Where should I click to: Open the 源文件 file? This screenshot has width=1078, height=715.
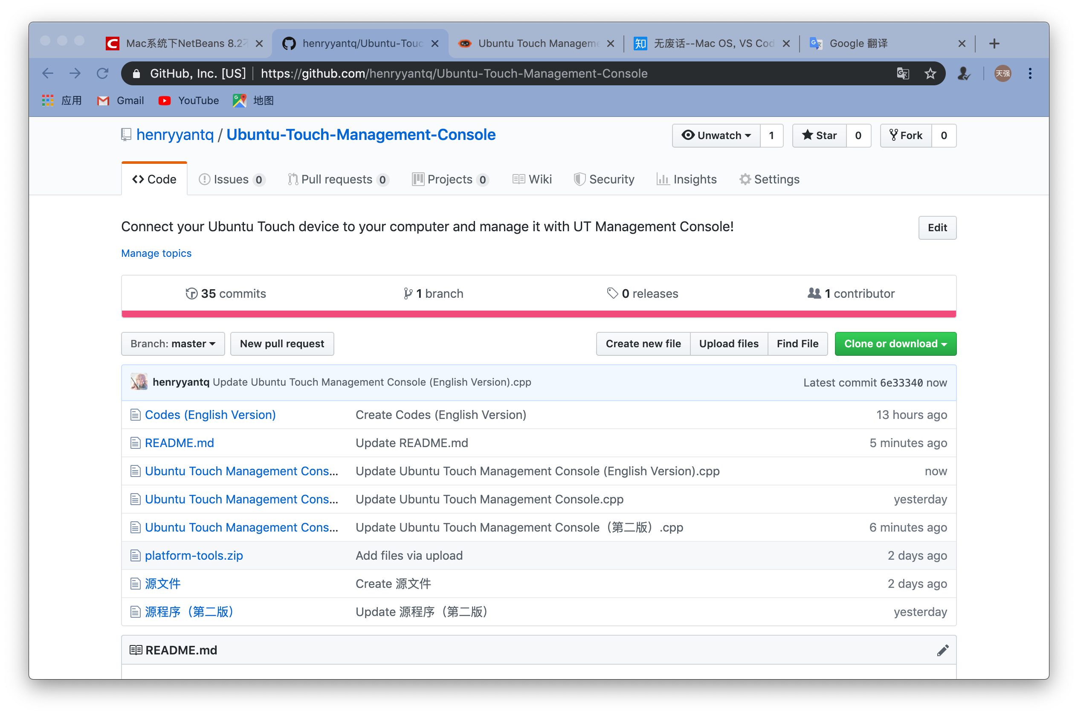coord(162,583)
